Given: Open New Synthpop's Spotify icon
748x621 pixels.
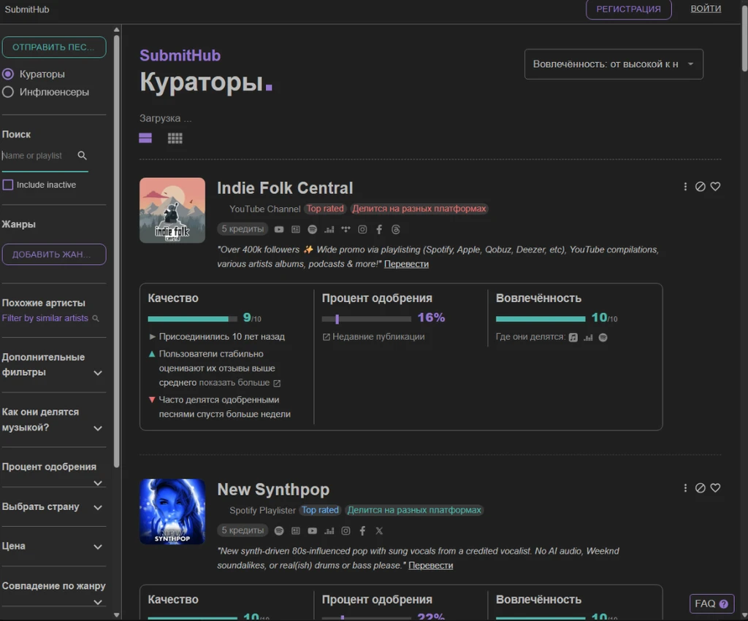Looking at the screenshot, I should click(279, 531).
